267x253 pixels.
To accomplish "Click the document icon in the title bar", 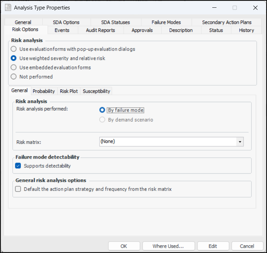I will [x=7, y=7].
